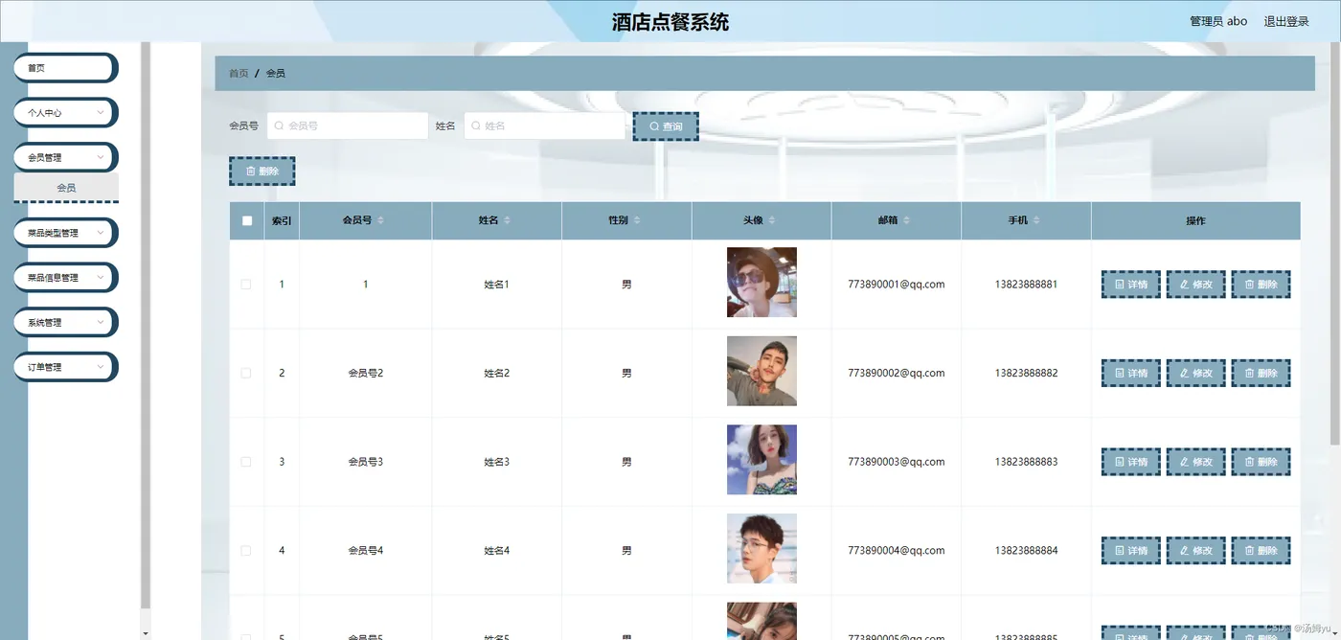This screenshot has height=640, width=1341.
Task: Collapse 会员管理 sidebar menu
Action: (65, 157)
